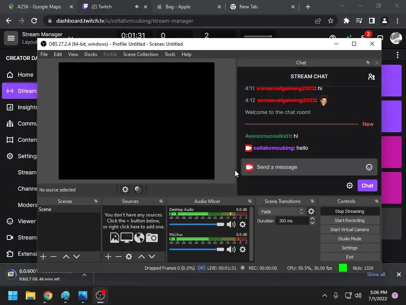406x305 pixels.
Task: Add a new scene with plus
Action: [x=43, y=257]
